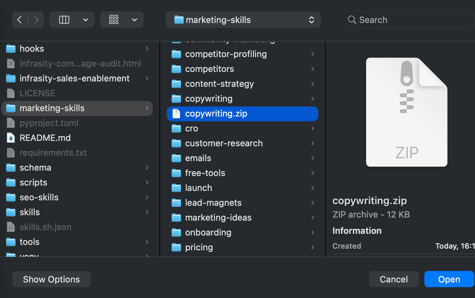Click the Show Options button
The image size is (475, 298).
click(51, 279)
